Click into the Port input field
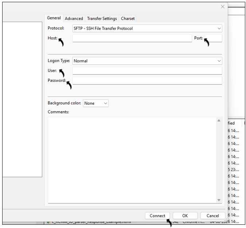The image size is (246, 228). pos(214,38)
